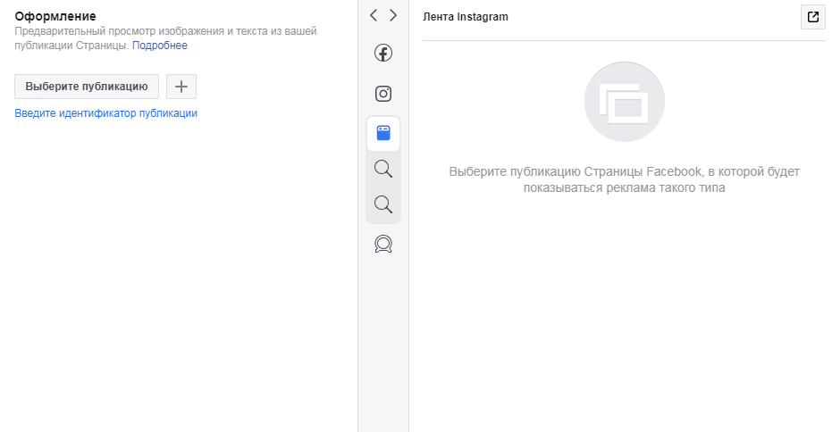Screen dimensions: 832x432
Task: Select the Messenger placement icon
Action: click(x=383, y=245)
